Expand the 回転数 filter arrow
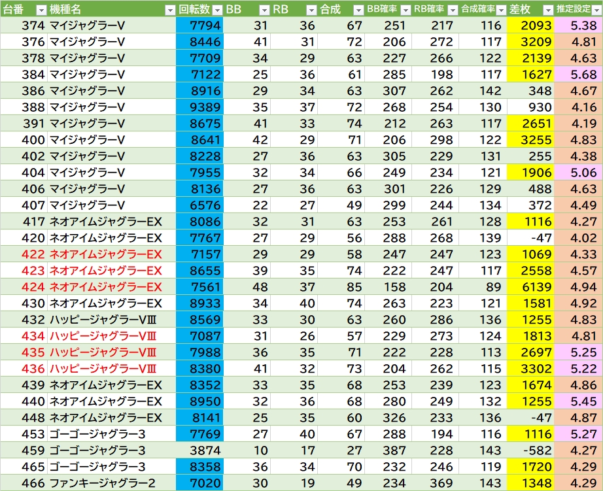This screenshot has width=603, height=491. pos(216,9)
